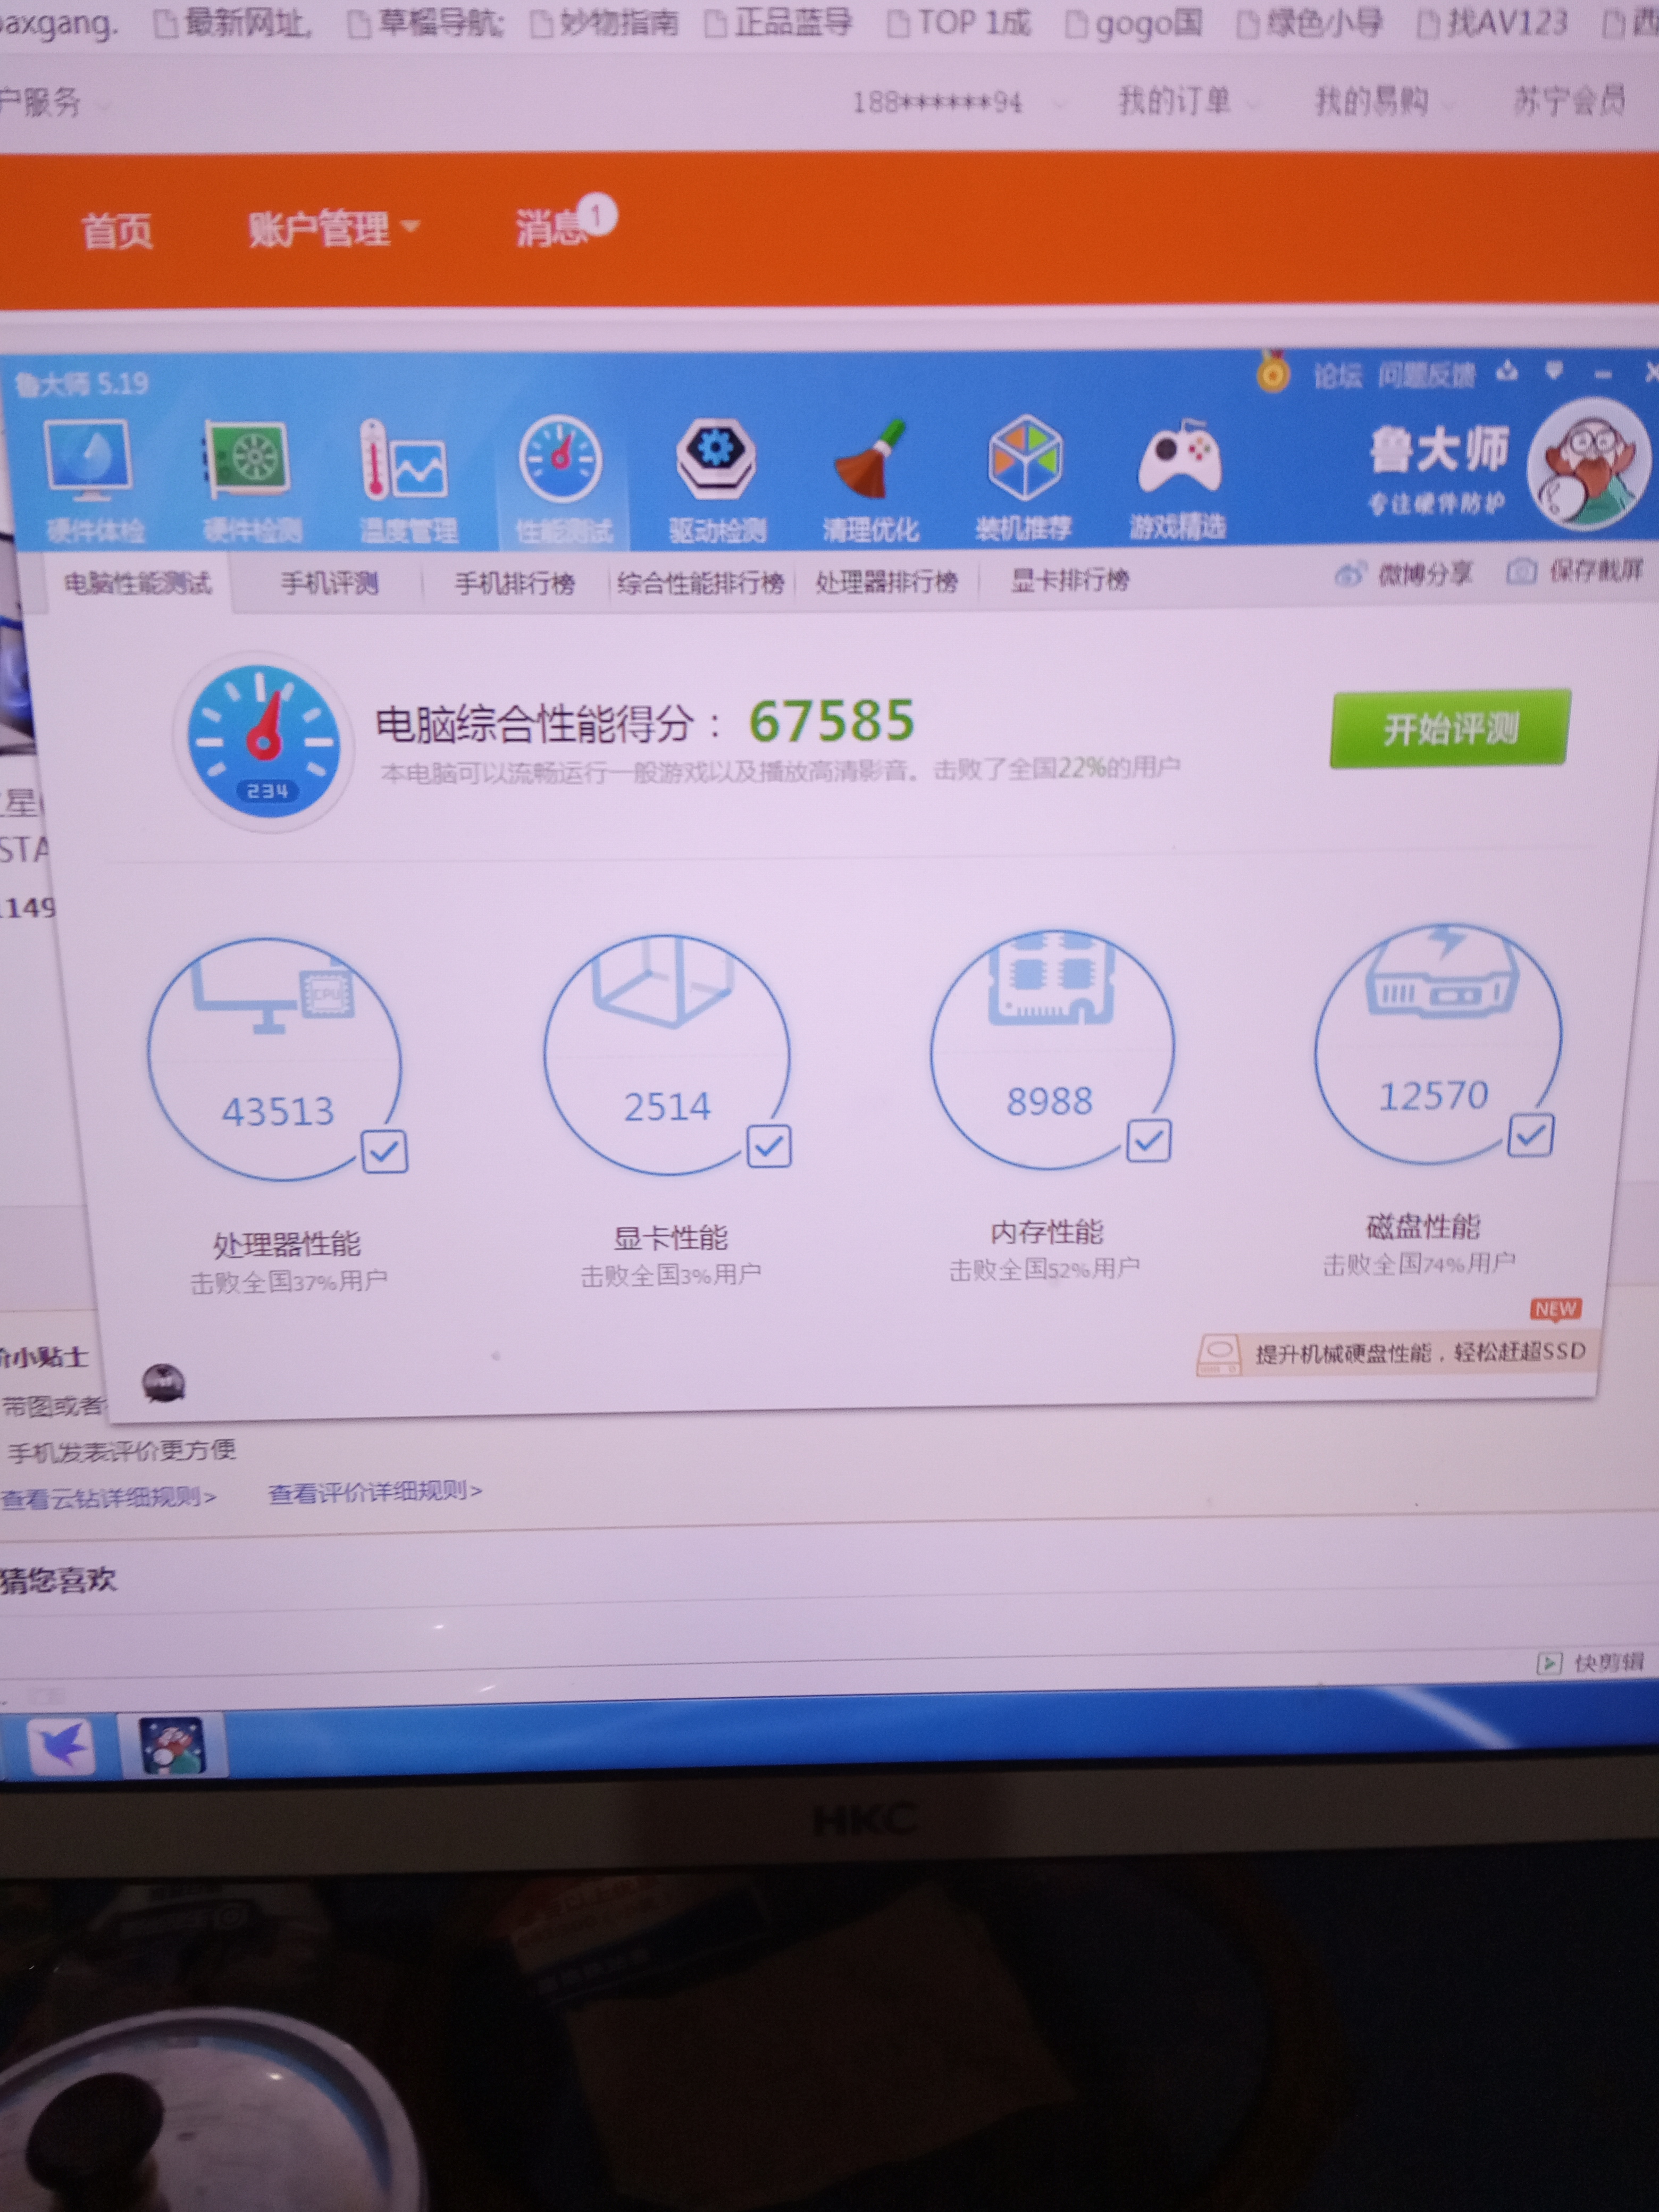
Task: Open 驱动检测 driver detection icon
Action: click(x=716, y=480)
